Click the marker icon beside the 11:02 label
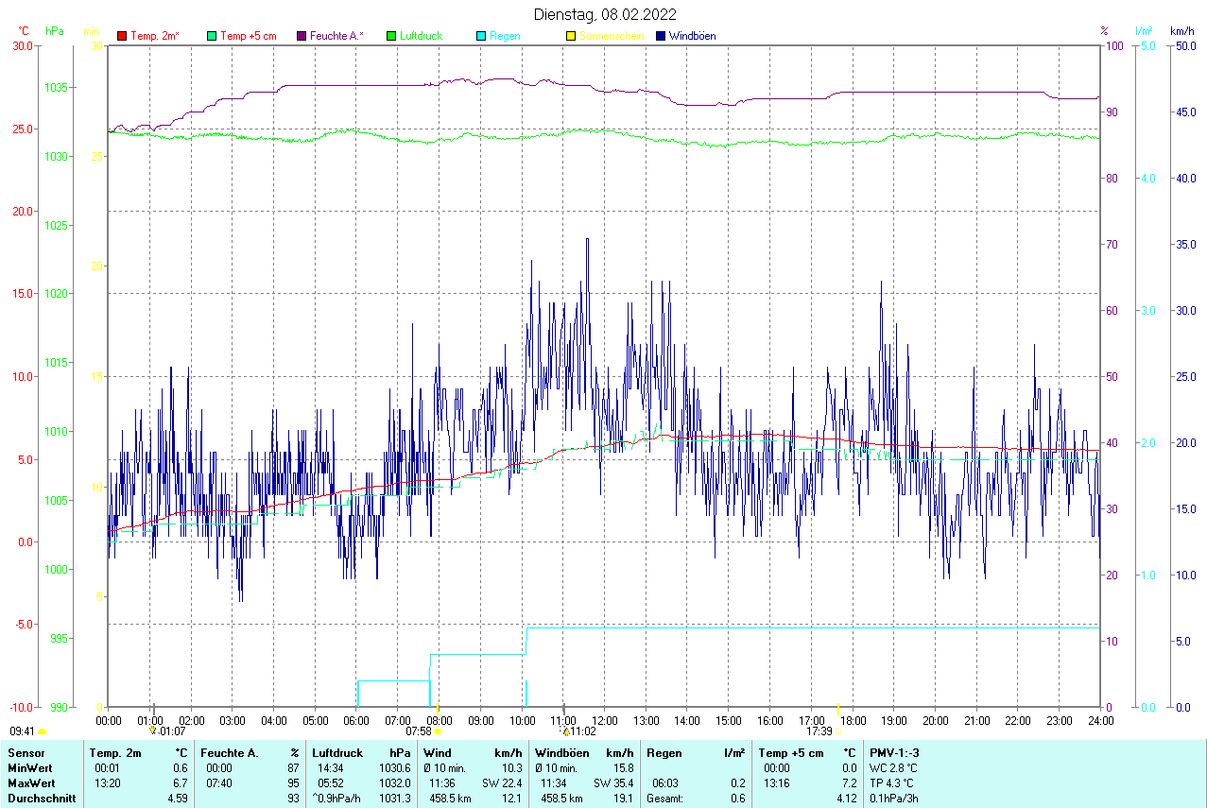This screenshot has width=1207, height=808. pyautogui.click(x=564, y=731)
